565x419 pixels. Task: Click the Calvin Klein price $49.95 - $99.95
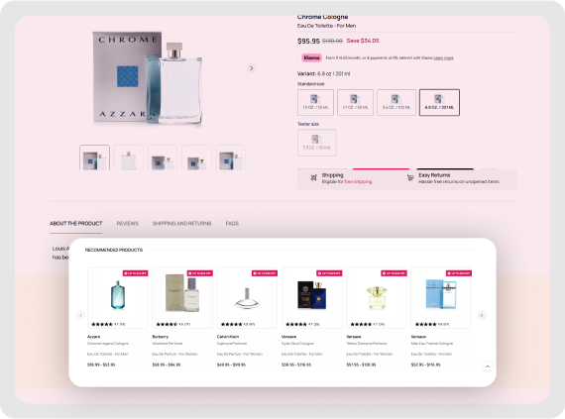[x=231, y=365]
